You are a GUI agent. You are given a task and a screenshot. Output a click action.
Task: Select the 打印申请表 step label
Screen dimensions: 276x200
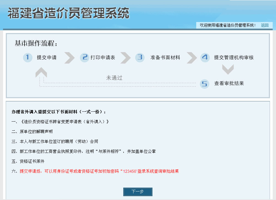[103, 58]
